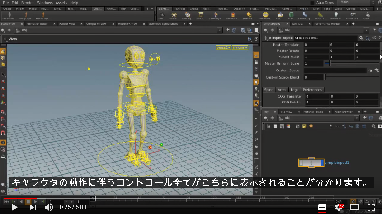
Task: Open the Render menu
Action: pos(28,3)
